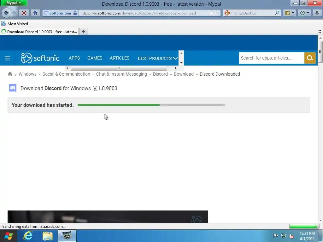Open the Mypal application menu
323x242 pixels.
coord(14,3)
